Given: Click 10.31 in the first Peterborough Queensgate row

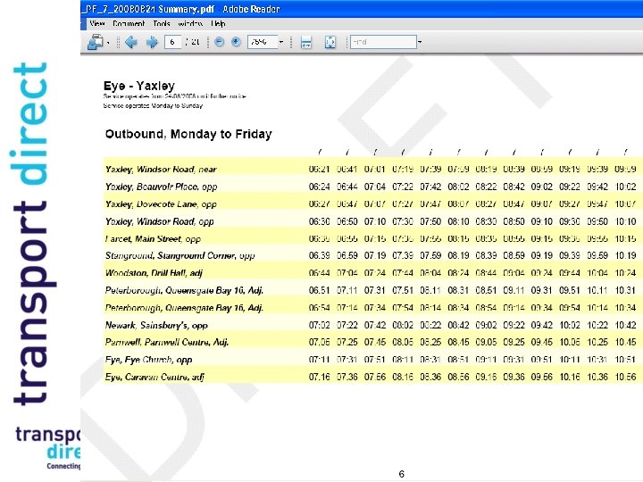Looking at the screenshot, I should pyautogui.click(x=625, y=291).
